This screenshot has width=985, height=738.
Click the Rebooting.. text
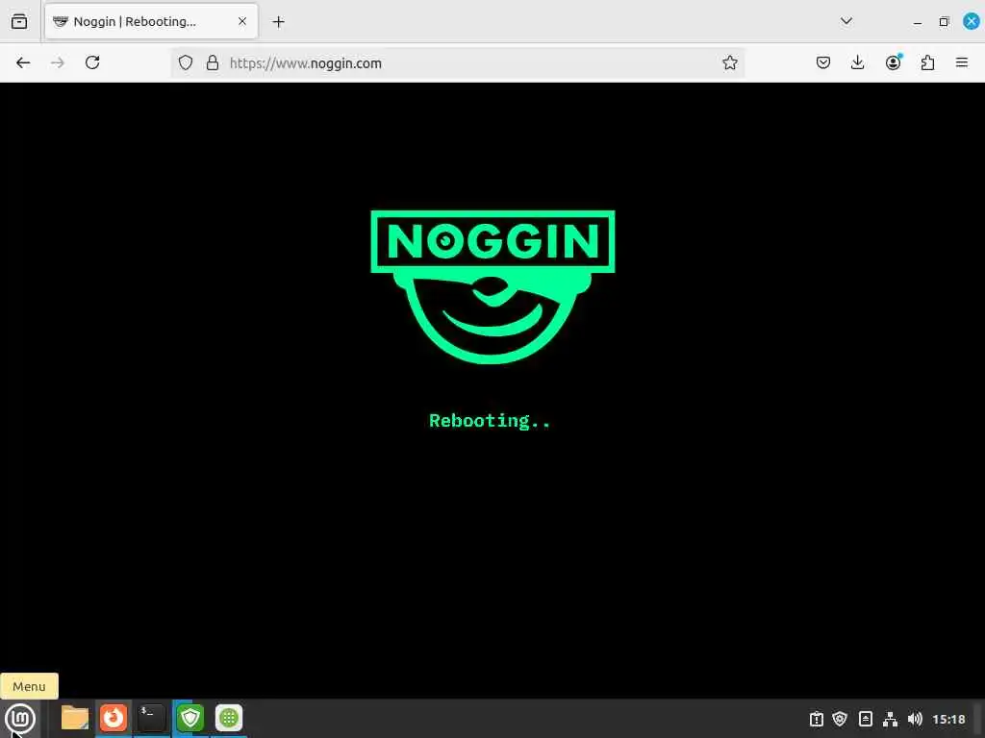(490, 421)
